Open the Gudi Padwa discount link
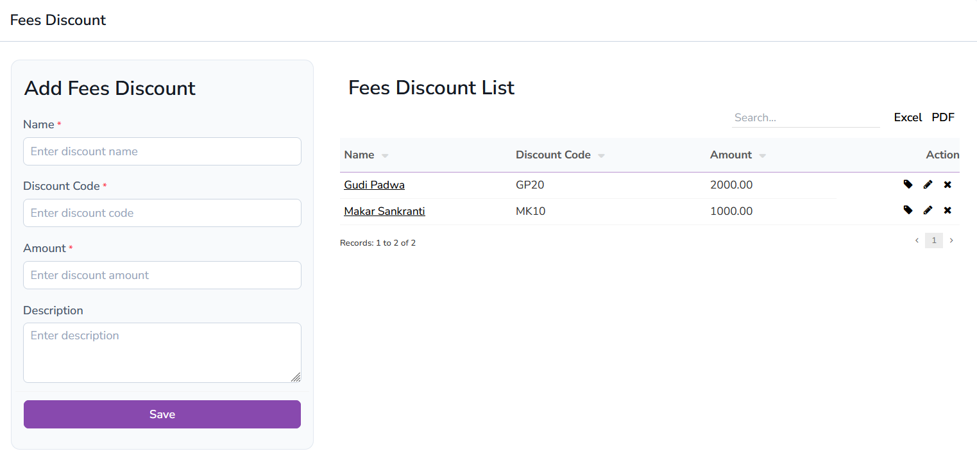977x465 pixels. tap(374, 185)
